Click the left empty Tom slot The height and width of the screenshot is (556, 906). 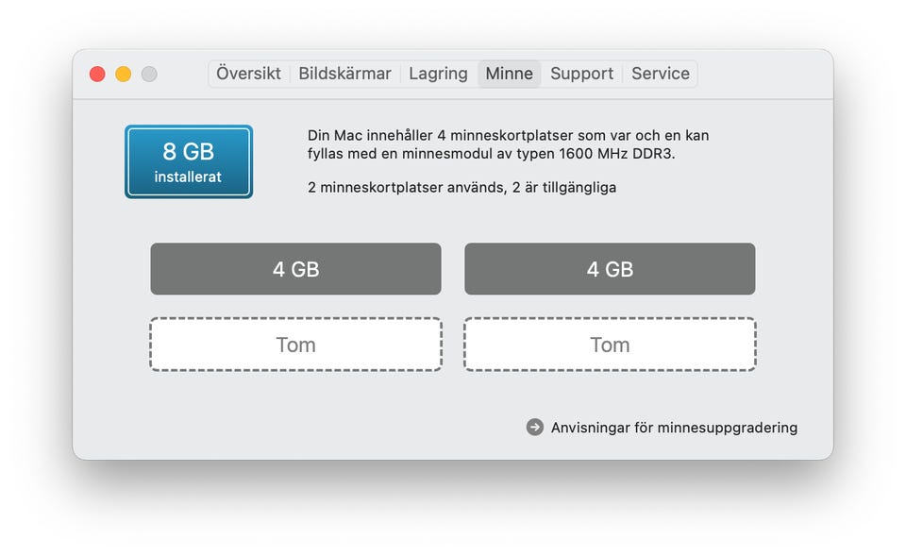coord(295,345)
